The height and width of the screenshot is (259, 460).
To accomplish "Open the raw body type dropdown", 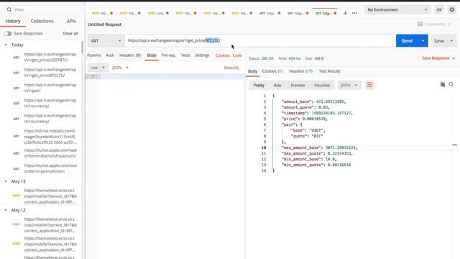I will 98,68.
